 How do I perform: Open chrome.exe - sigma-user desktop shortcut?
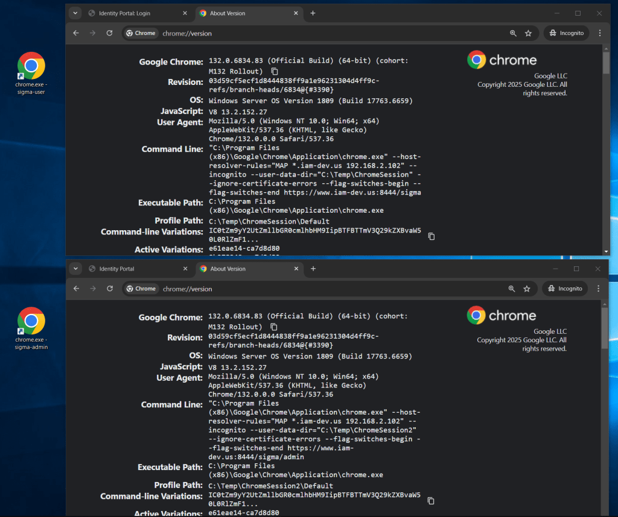pyautogui.click(x=31, y=66)
